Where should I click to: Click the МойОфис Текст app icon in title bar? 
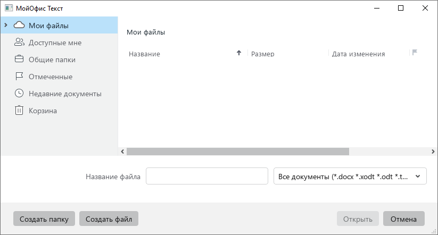9,8
